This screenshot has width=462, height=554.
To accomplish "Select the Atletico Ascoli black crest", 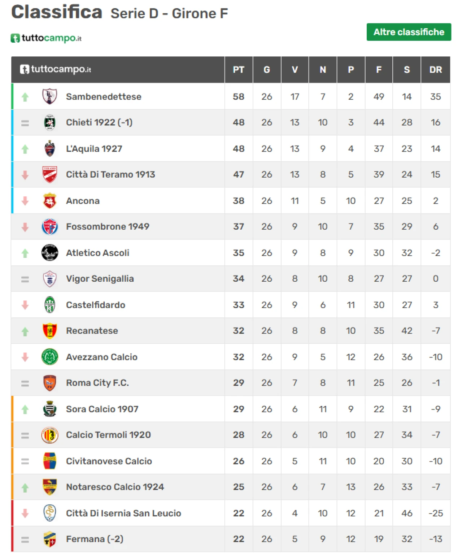I will point(50,252).
